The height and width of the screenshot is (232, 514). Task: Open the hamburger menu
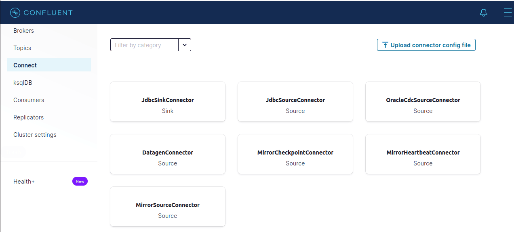coord(508,13)
